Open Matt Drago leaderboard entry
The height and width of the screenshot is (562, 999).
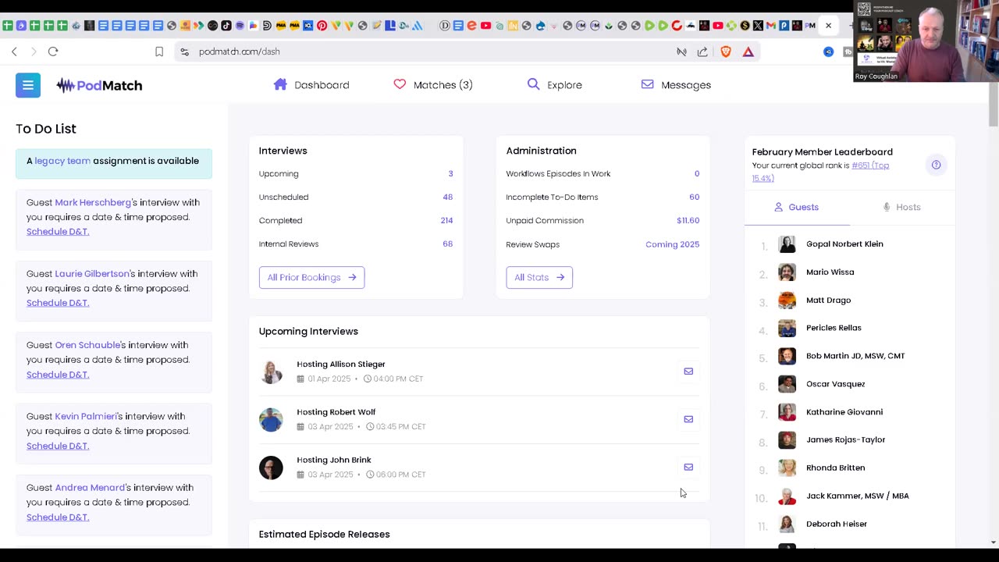(x=828, y=301)
